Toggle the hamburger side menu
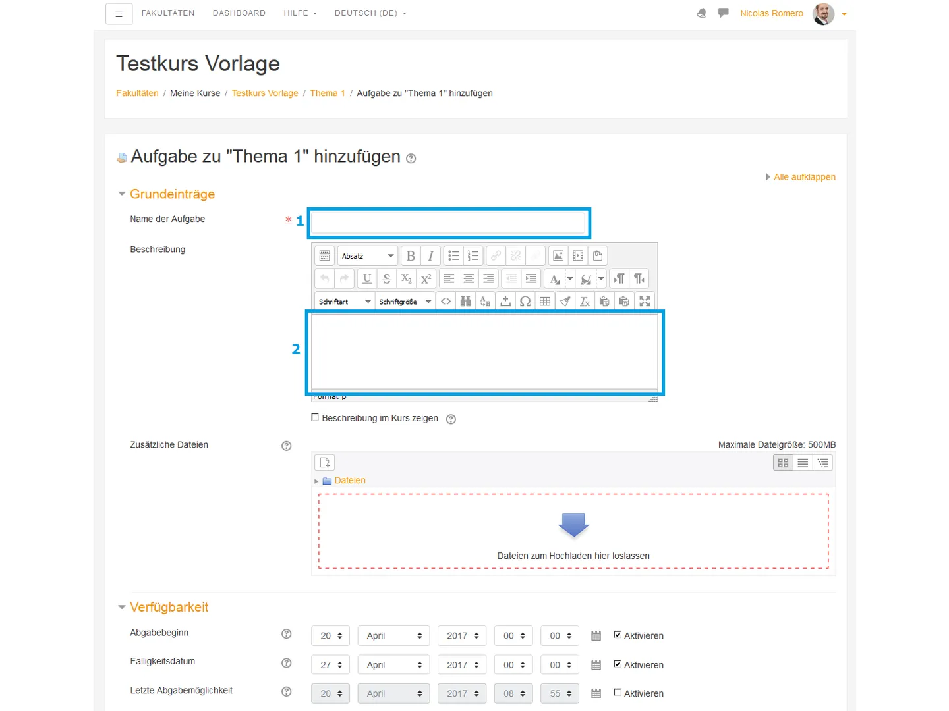Screen dimensions: 949x711 point(119,14)
